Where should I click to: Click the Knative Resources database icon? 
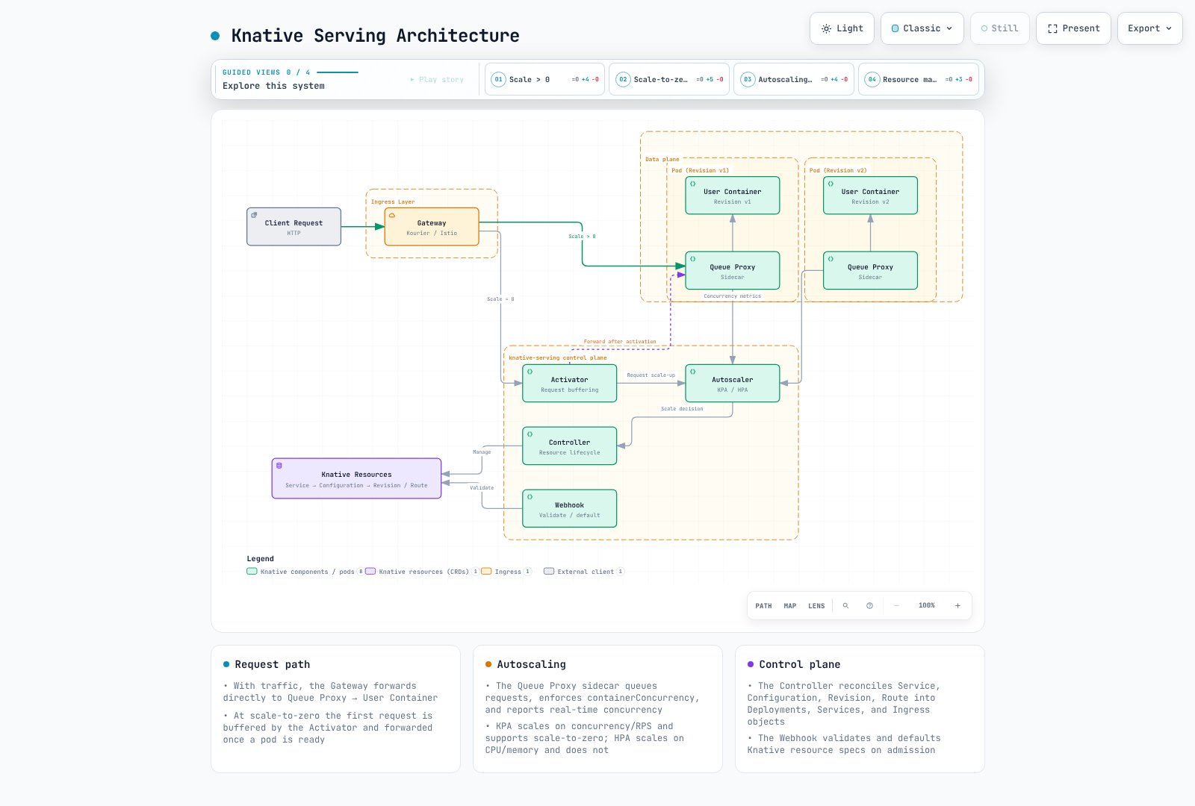pos(279,466)
